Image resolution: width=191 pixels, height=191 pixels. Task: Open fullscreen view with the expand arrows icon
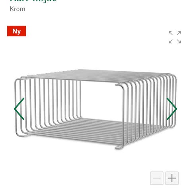point(175,37)
